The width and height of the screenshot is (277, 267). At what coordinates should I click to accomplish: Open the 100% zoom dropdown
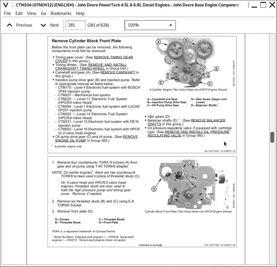coord(150,25)
